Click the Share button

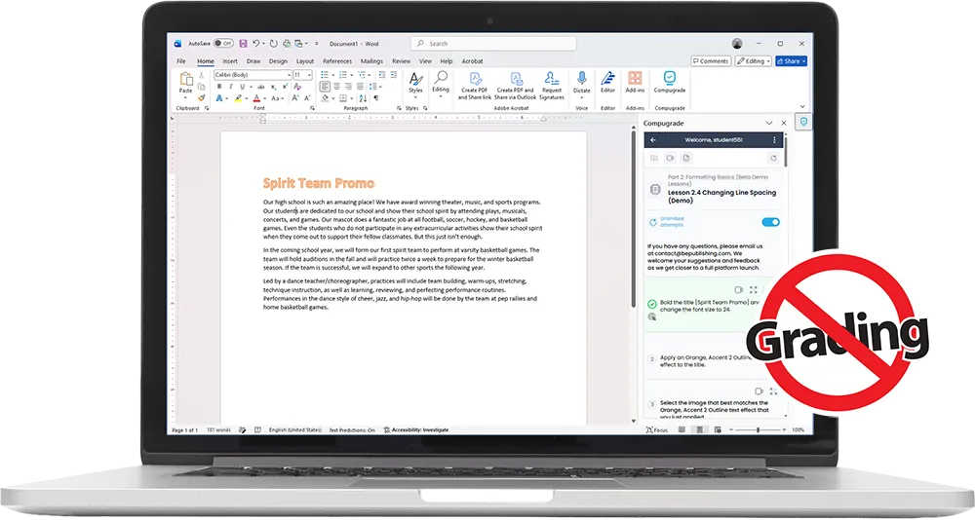791,61
